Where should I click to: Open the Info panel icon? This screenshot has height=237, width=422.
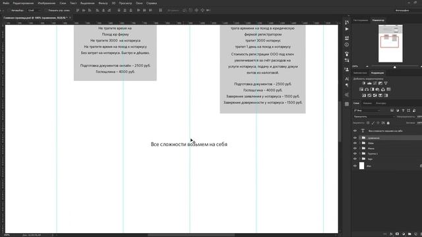click(x=347, y=45)
